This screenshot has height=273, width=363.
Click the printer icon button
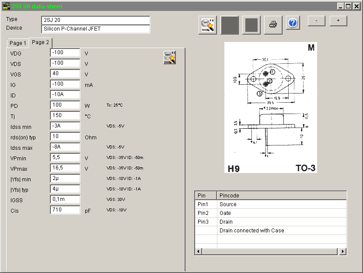273,25
